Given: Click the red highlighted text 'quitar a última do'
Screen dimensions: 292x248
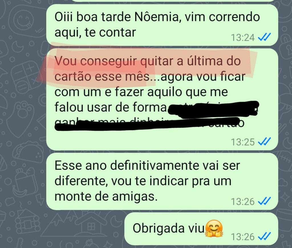Looking at the screenshot, I should point(190,61).
